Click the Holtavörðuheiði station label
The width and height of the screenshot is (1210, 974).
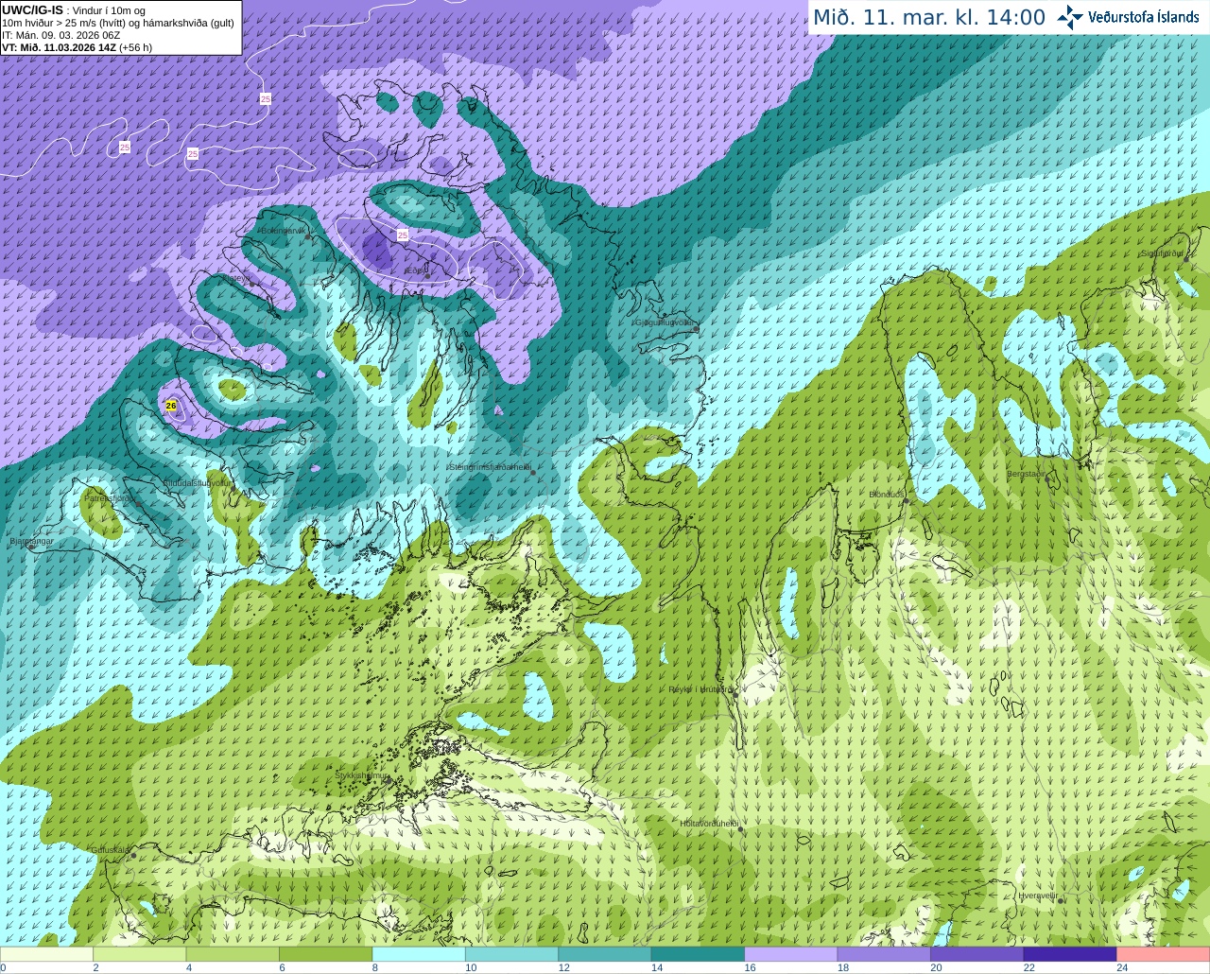point(709,824)
